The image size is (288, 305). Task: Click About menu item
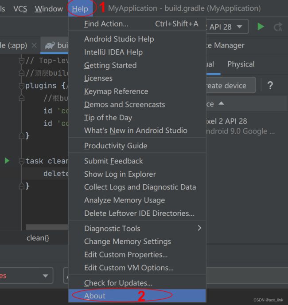[137, 296]
